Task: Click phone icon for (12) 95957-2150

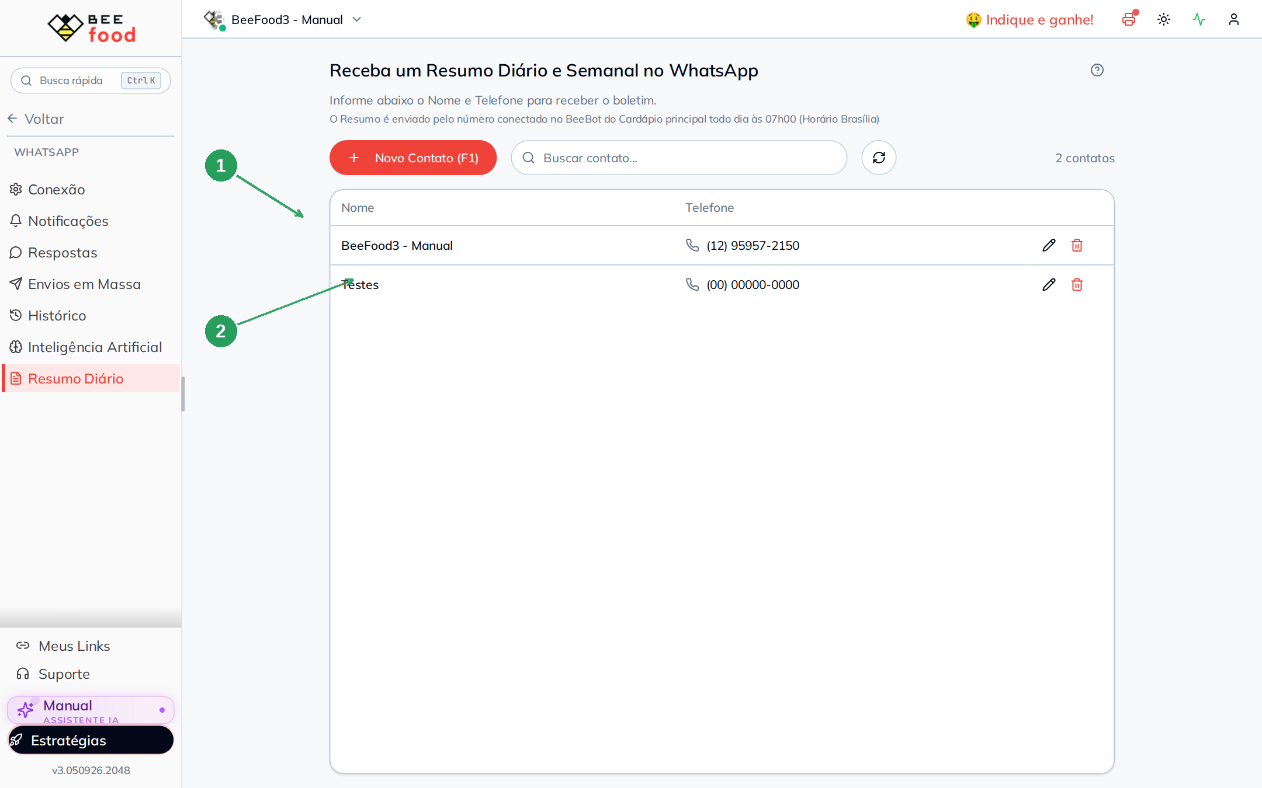Action: tap(692, 245)
